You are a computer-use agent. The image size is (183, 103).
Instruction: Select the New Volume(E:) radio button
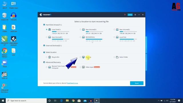point(114,29)
